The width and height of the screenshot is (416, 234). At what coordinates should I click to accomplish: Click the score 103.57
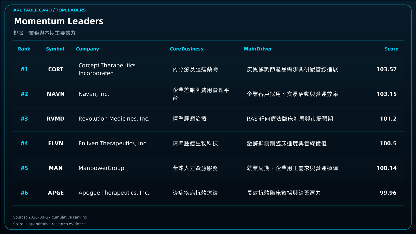click(387, 69)
